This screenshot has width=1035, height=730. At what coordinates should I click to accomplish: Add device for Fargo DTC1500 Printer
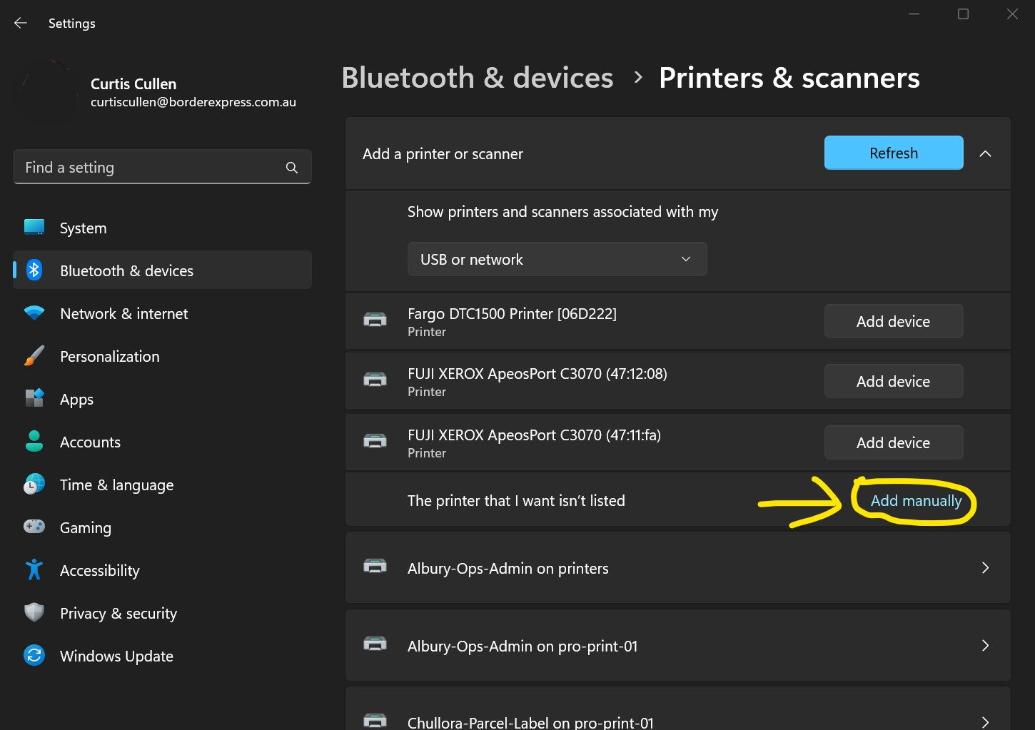click(894, 321)
